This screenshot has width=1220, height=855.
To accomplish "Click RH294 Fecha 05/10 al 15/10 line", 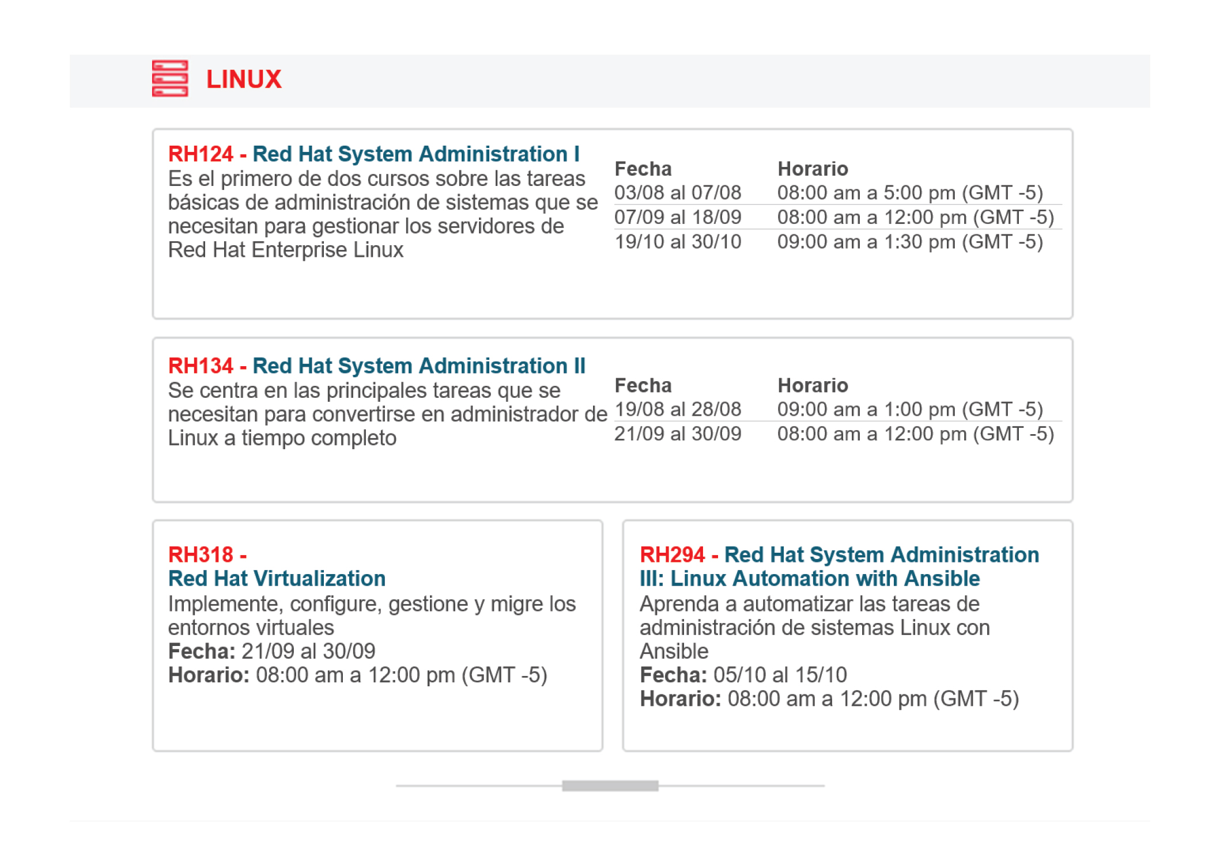I will (x=743, y=675).
